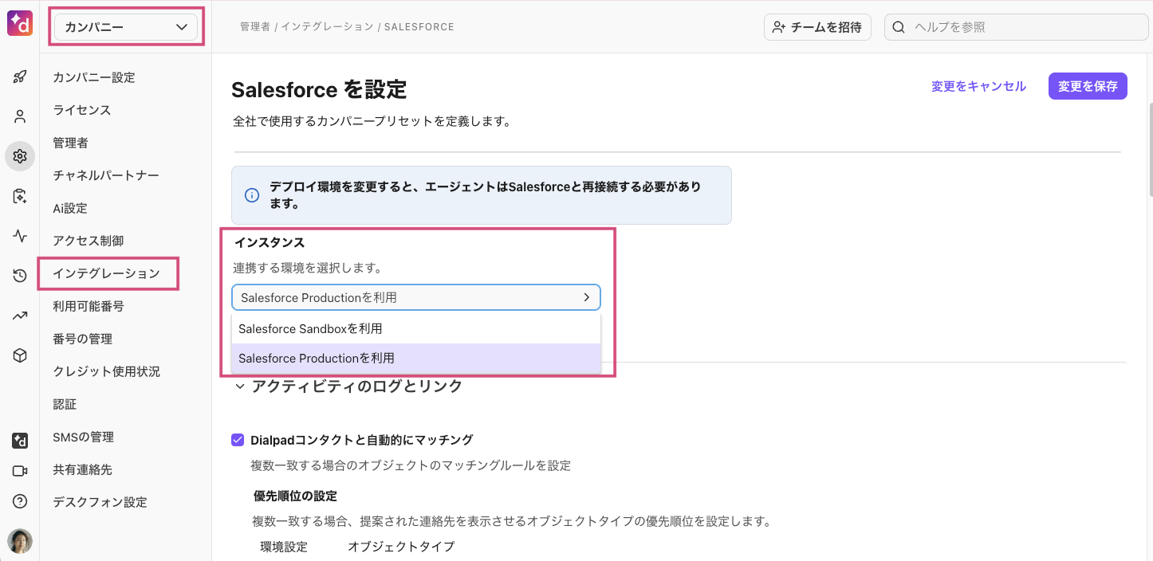Viewport: 1153px width, 561px height.
Task: Open デスクフォン設定 menu item
Action: 100,502
